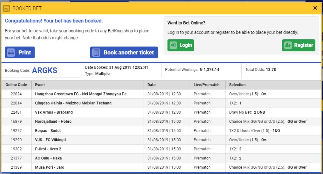The height and width of the screenshot is (174, 323).
Task: Click online code 22814
Action: pyautogui.click(x=16, y=103)
